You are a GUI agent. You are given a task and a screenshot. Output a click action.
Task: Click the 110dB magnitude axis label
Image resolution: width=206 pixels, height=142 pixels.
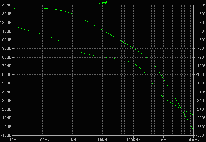(x=6, y=31)
